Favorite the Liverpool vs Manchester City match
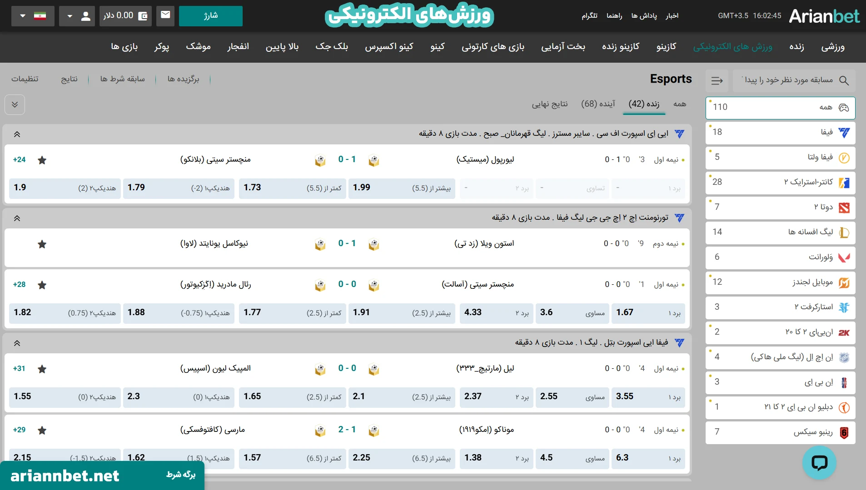The image size is (866, 490). (x=42, y=160)
